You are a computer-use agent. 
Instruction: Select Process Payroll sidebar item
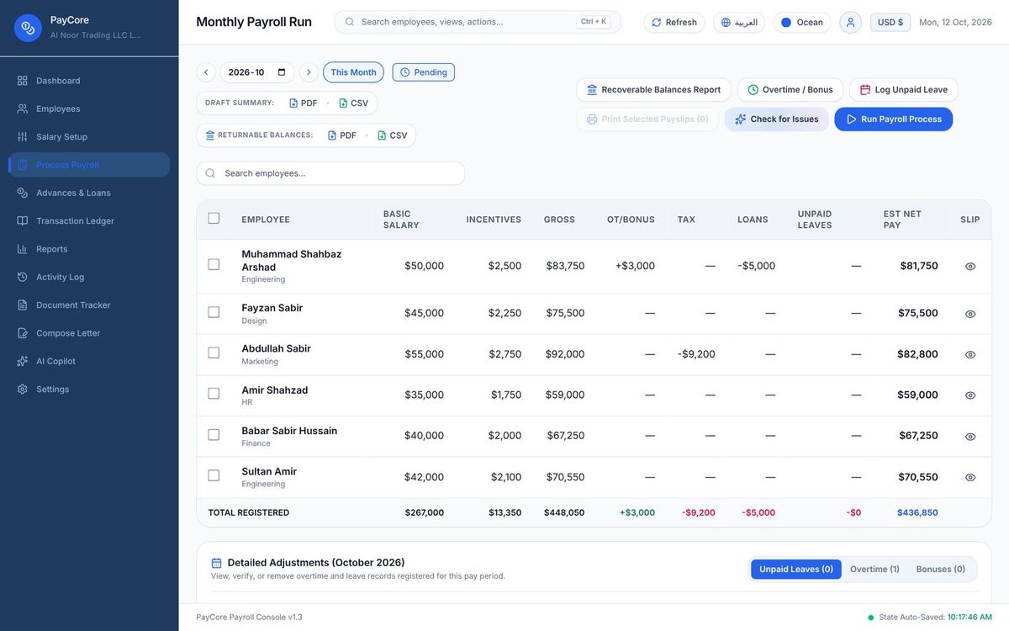pos(89,165)
